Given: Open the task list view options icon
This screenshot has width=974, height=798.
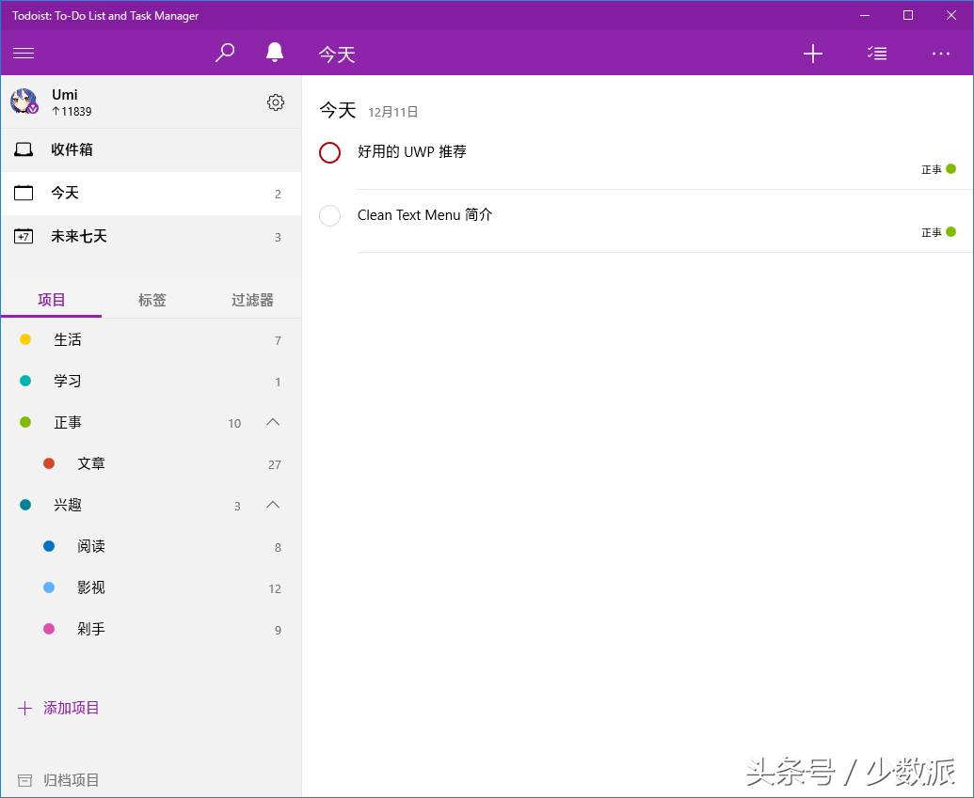Looking at the screenshot, I should pyautogui.click(x=877, y=54).
